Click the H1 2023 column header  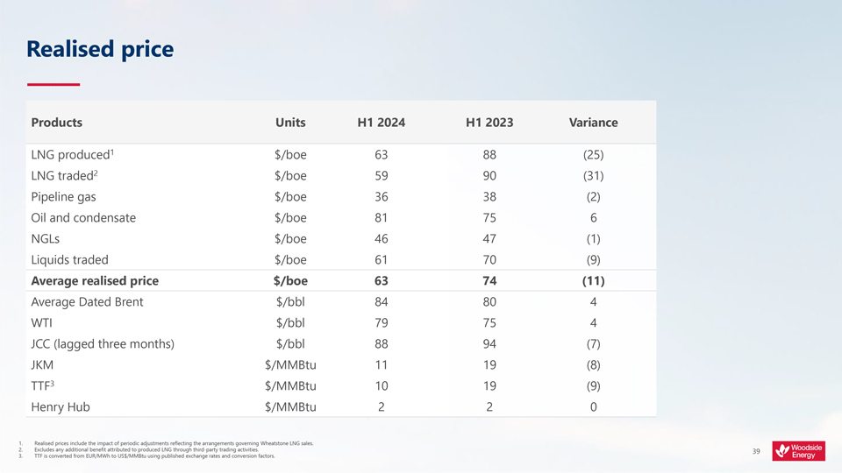click(489, 123)
